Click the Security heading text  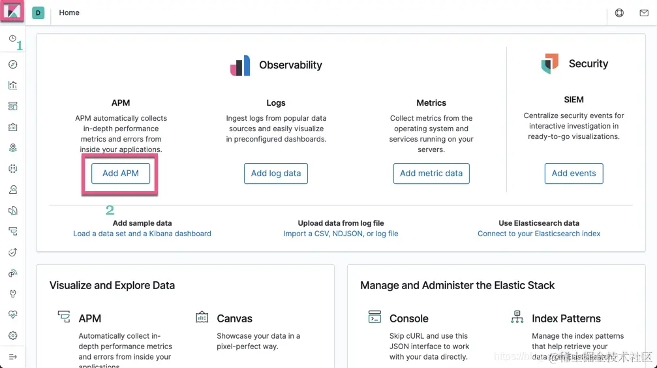click(x=588, y=64)
